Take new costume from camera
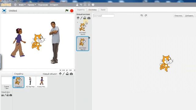 [x=89, y=18]
